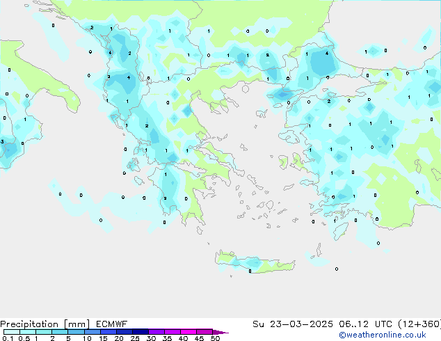
Task: Click the Rhodes island outline on map
Action: click(341, 231)
